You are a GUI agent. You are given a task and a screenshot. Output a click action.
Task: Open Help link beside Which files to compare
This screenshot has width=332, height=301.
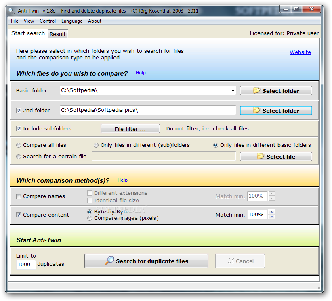pyautogui.click(x=141, y=73)
